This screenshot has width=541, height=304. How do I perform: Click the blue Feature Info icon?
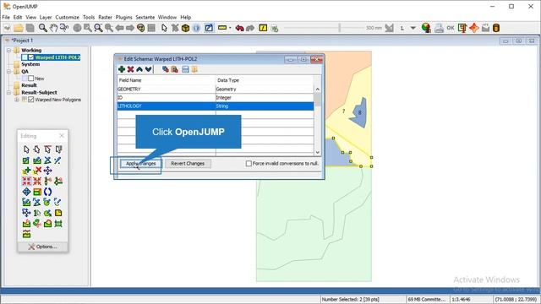(x=196, y=28)
